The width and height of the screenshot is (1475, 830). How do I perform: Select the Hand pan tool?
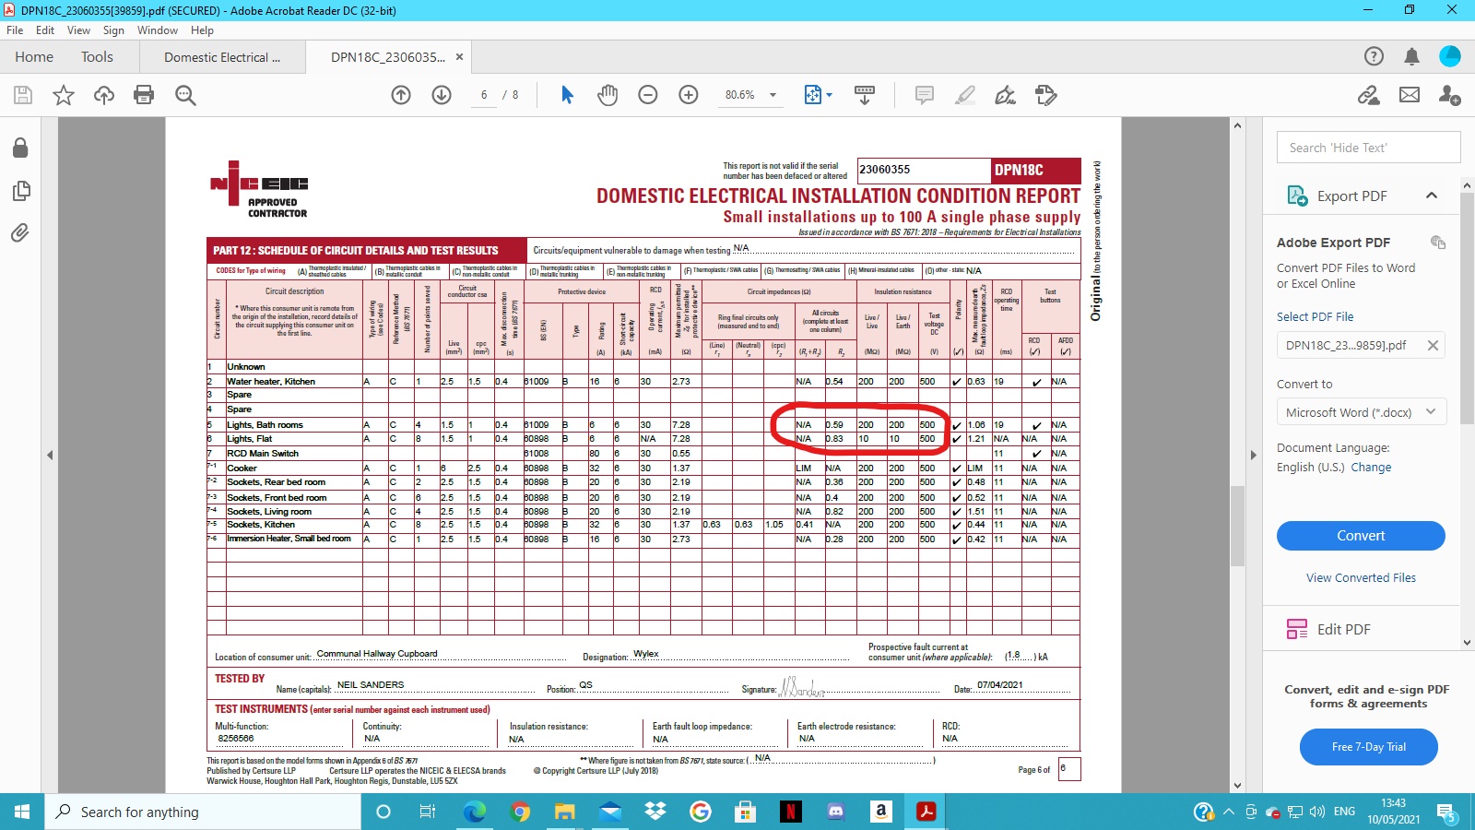tap(608, 95)
